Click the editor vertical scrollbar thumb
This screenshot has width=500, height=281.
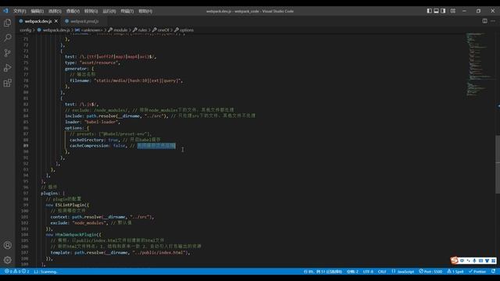coord(498,164)
